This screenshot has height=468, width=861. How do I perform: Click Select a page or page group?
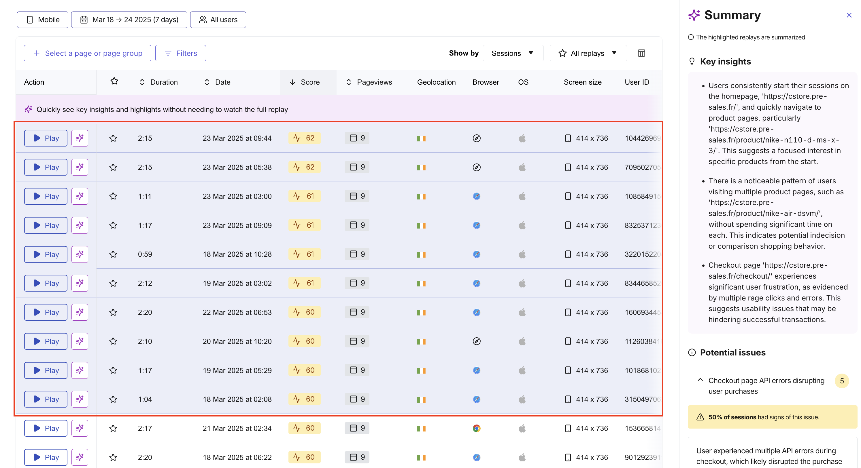[x=88, y=53]
